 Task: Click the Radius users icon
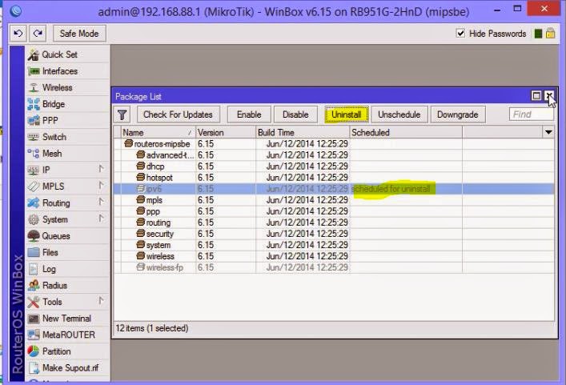click(x=33, y=286)
